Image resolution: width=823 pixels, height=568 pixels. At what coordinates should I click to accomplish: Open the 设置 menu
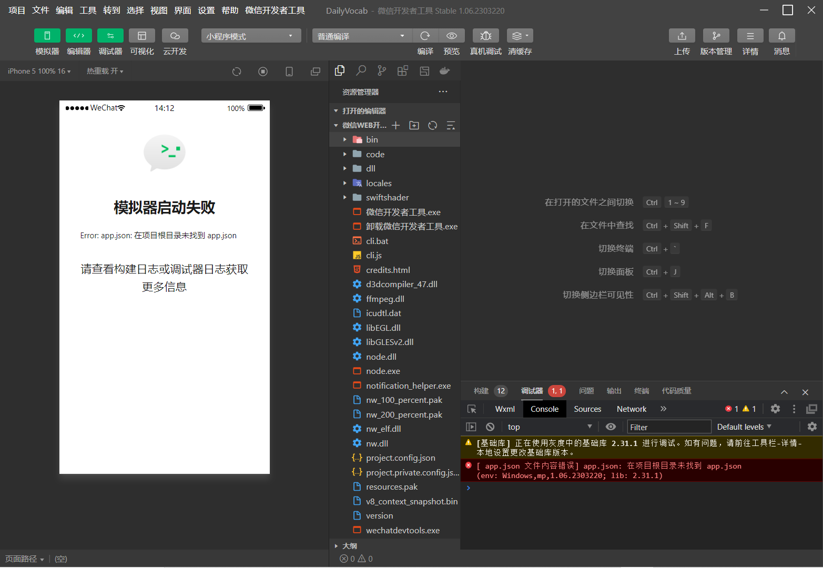(206, 11)
